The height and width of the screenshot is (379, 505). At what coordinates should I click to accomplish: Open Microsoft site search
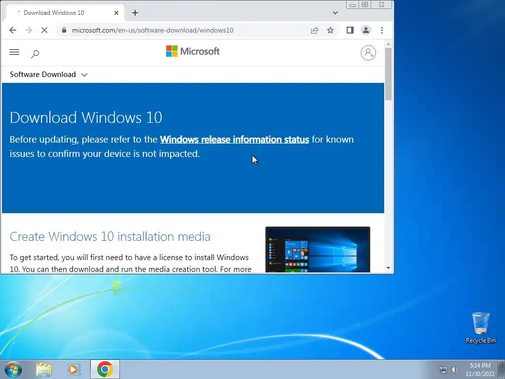pos(35,53)
